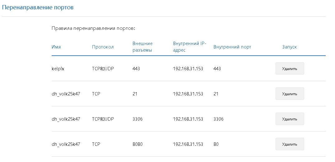Image resolution: width=335 pixels, height=162 pixels.
Task: Click the Внутренний IP-адрес column header
Action: 190,47
